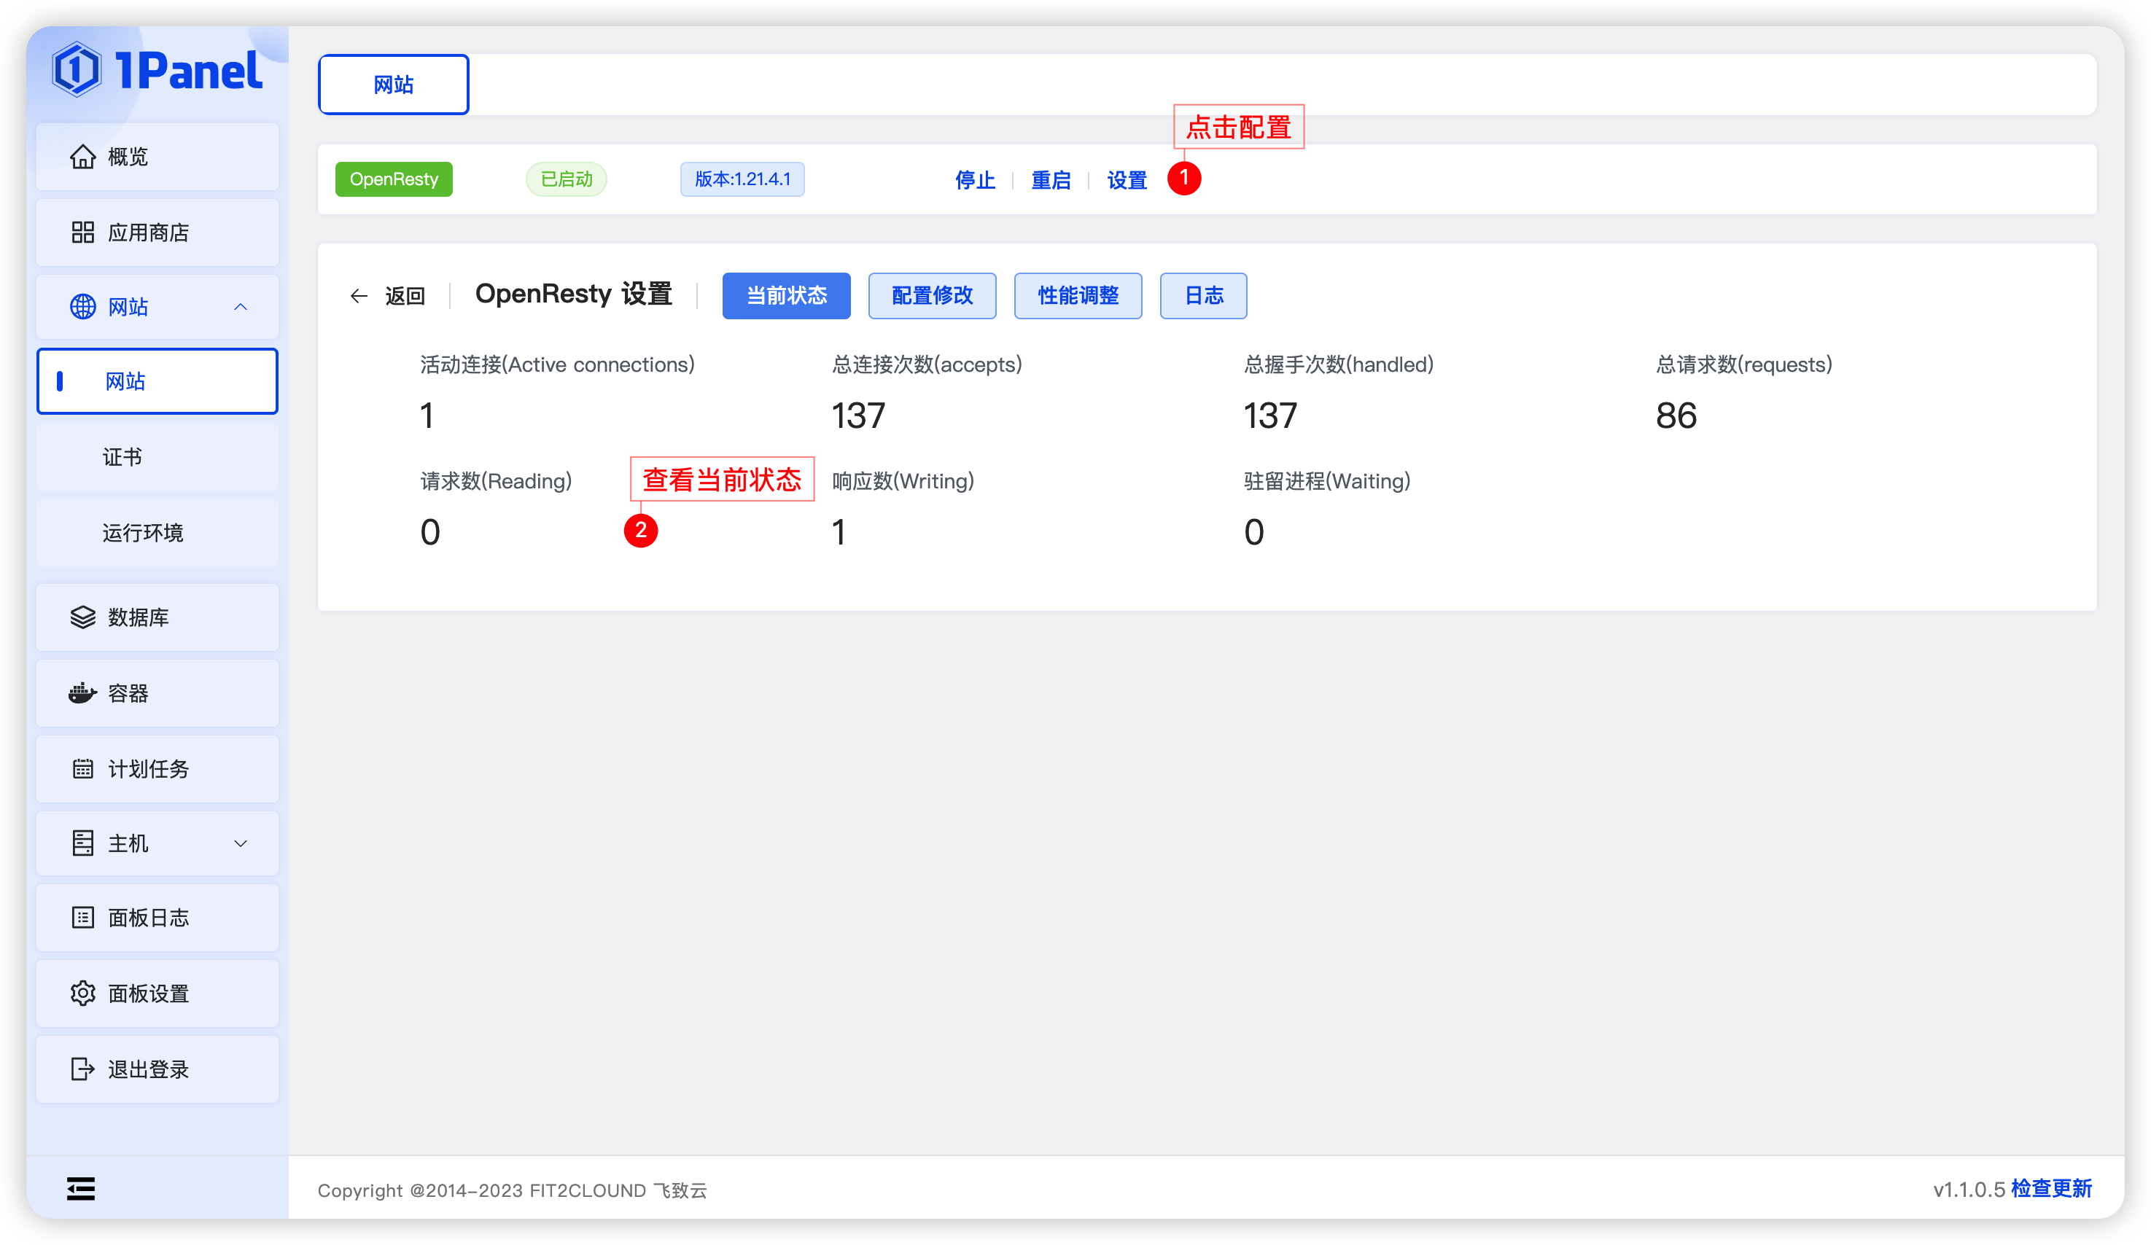2151x1245 pixels.
Task: Collapse the 网站 sidebar group
Action: (241, 306)
